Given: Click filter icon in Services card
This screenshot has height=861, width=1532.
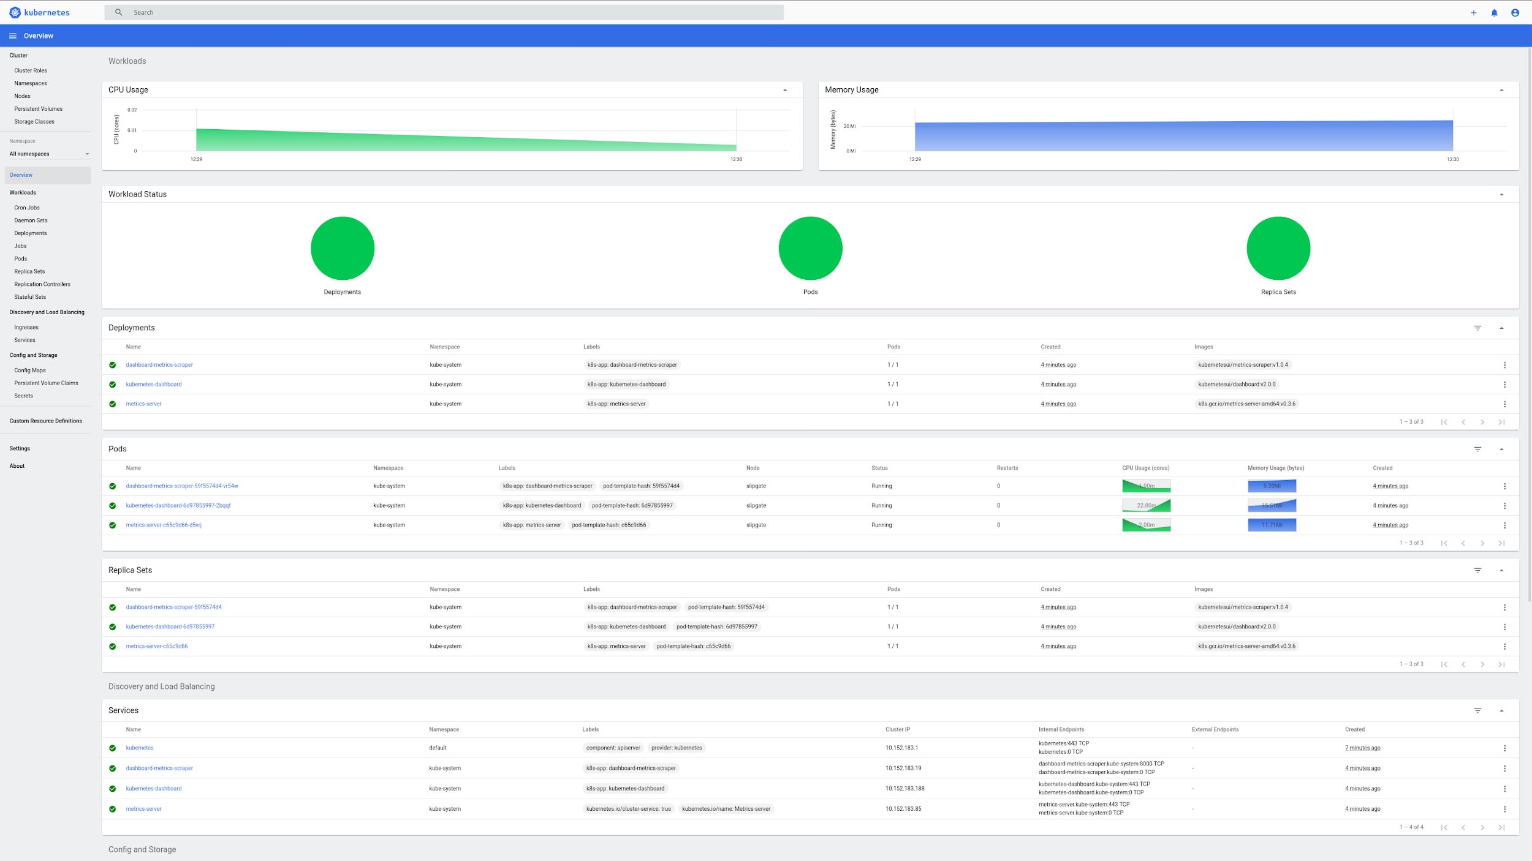Looking at the screenshot, I should (x=1477, y=711).
